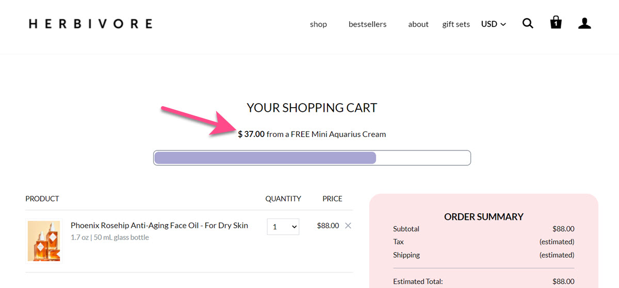Remove Phoenix Rosehip oil with X icon
The height and width of the screenshot is (288, 619).
(x=348, y=226)
